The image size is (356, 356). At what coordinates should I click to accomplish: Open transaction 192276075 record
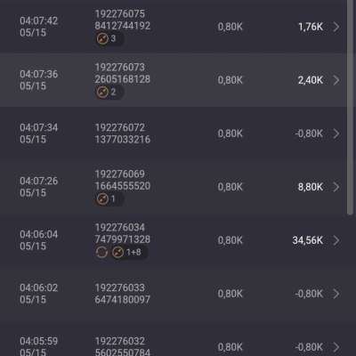coord(174,27)
